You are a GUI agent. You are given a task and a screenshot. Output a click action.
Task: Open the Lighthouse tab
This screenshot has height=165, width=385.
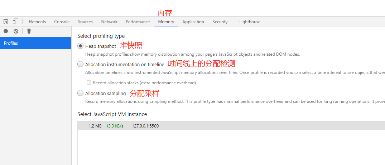pos(250,22)
